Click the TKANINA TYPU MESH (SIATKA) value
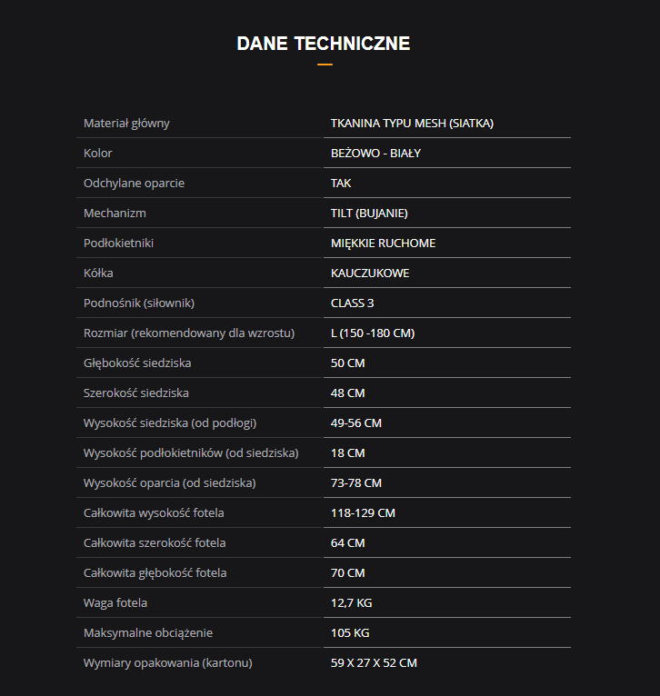The height and width of the screenshot is (696, 660). pyautogui.click(x=412, y=124)
